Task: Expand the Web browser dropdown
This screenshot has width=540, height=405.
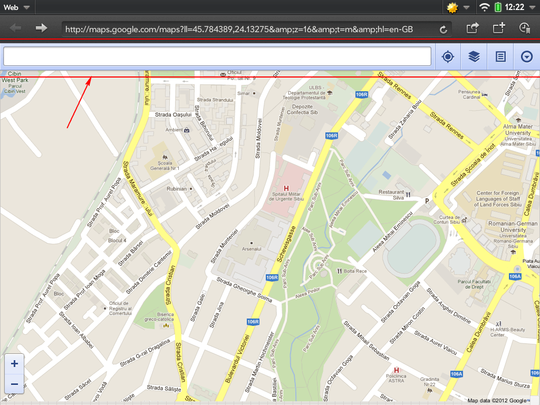Action: [17, 7]
